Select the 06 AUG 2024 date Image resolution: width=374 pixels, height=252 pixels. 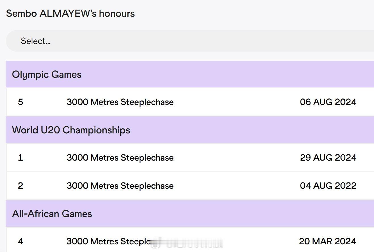[x=328, y=102]
